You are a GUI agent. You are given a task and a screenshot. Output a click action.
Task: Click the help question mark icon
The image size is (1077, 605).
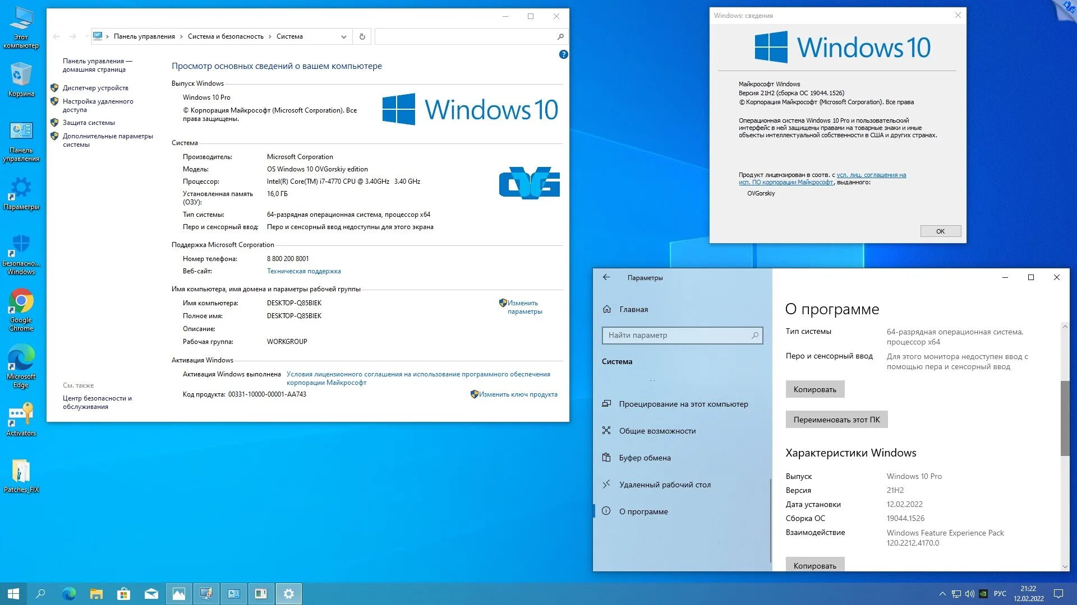563,54
